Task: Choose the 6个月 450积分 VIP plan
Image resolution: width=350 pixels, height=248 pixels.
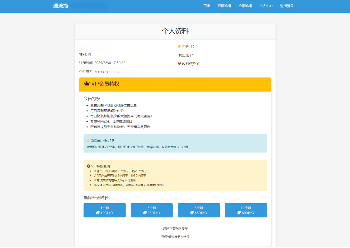Action: pyautogui.click(x=199, y=210)
